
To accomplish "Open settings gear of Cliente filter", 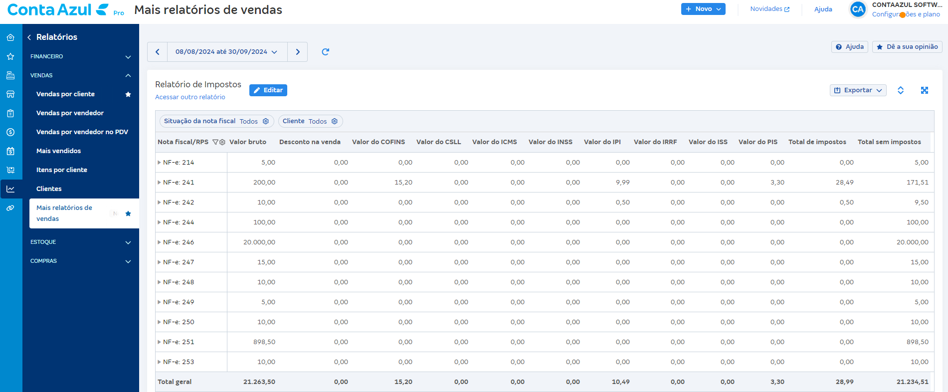I will pos(335,121).
